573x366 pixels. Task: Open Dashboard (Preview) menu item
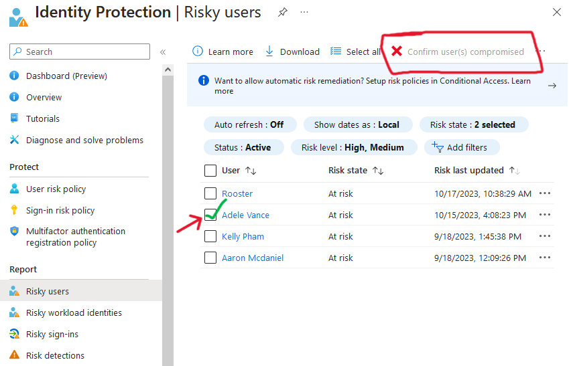[x=66, y=76]
